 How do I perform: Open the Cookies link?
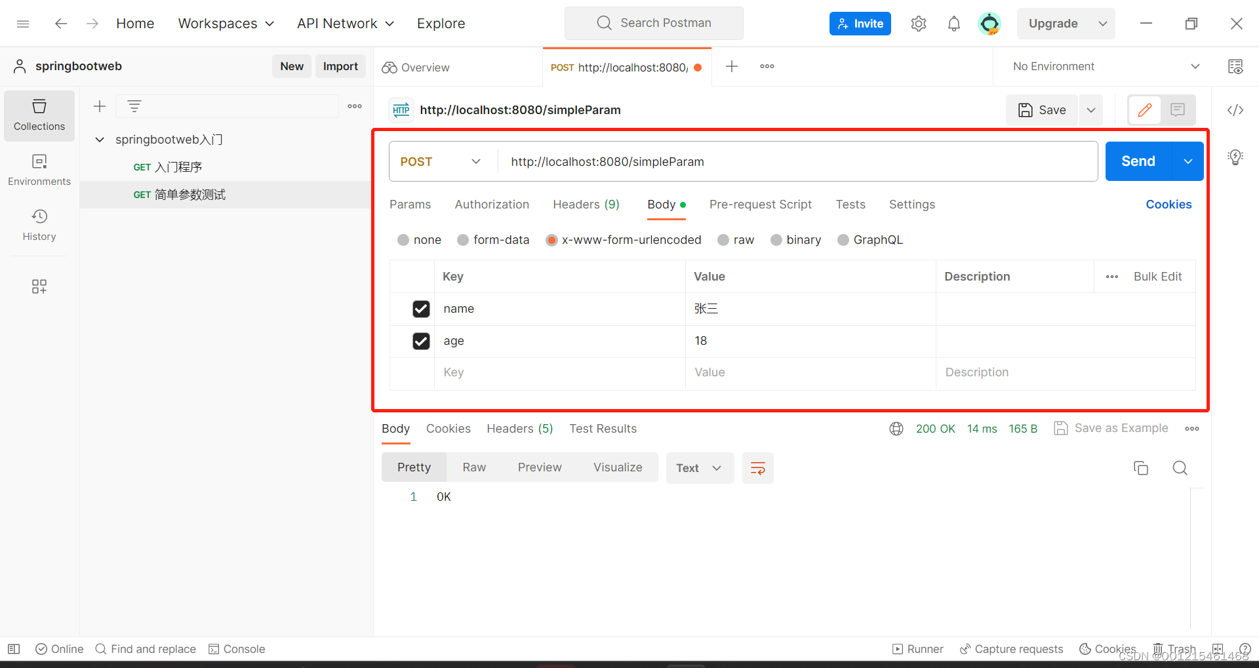click(1169, 205)
